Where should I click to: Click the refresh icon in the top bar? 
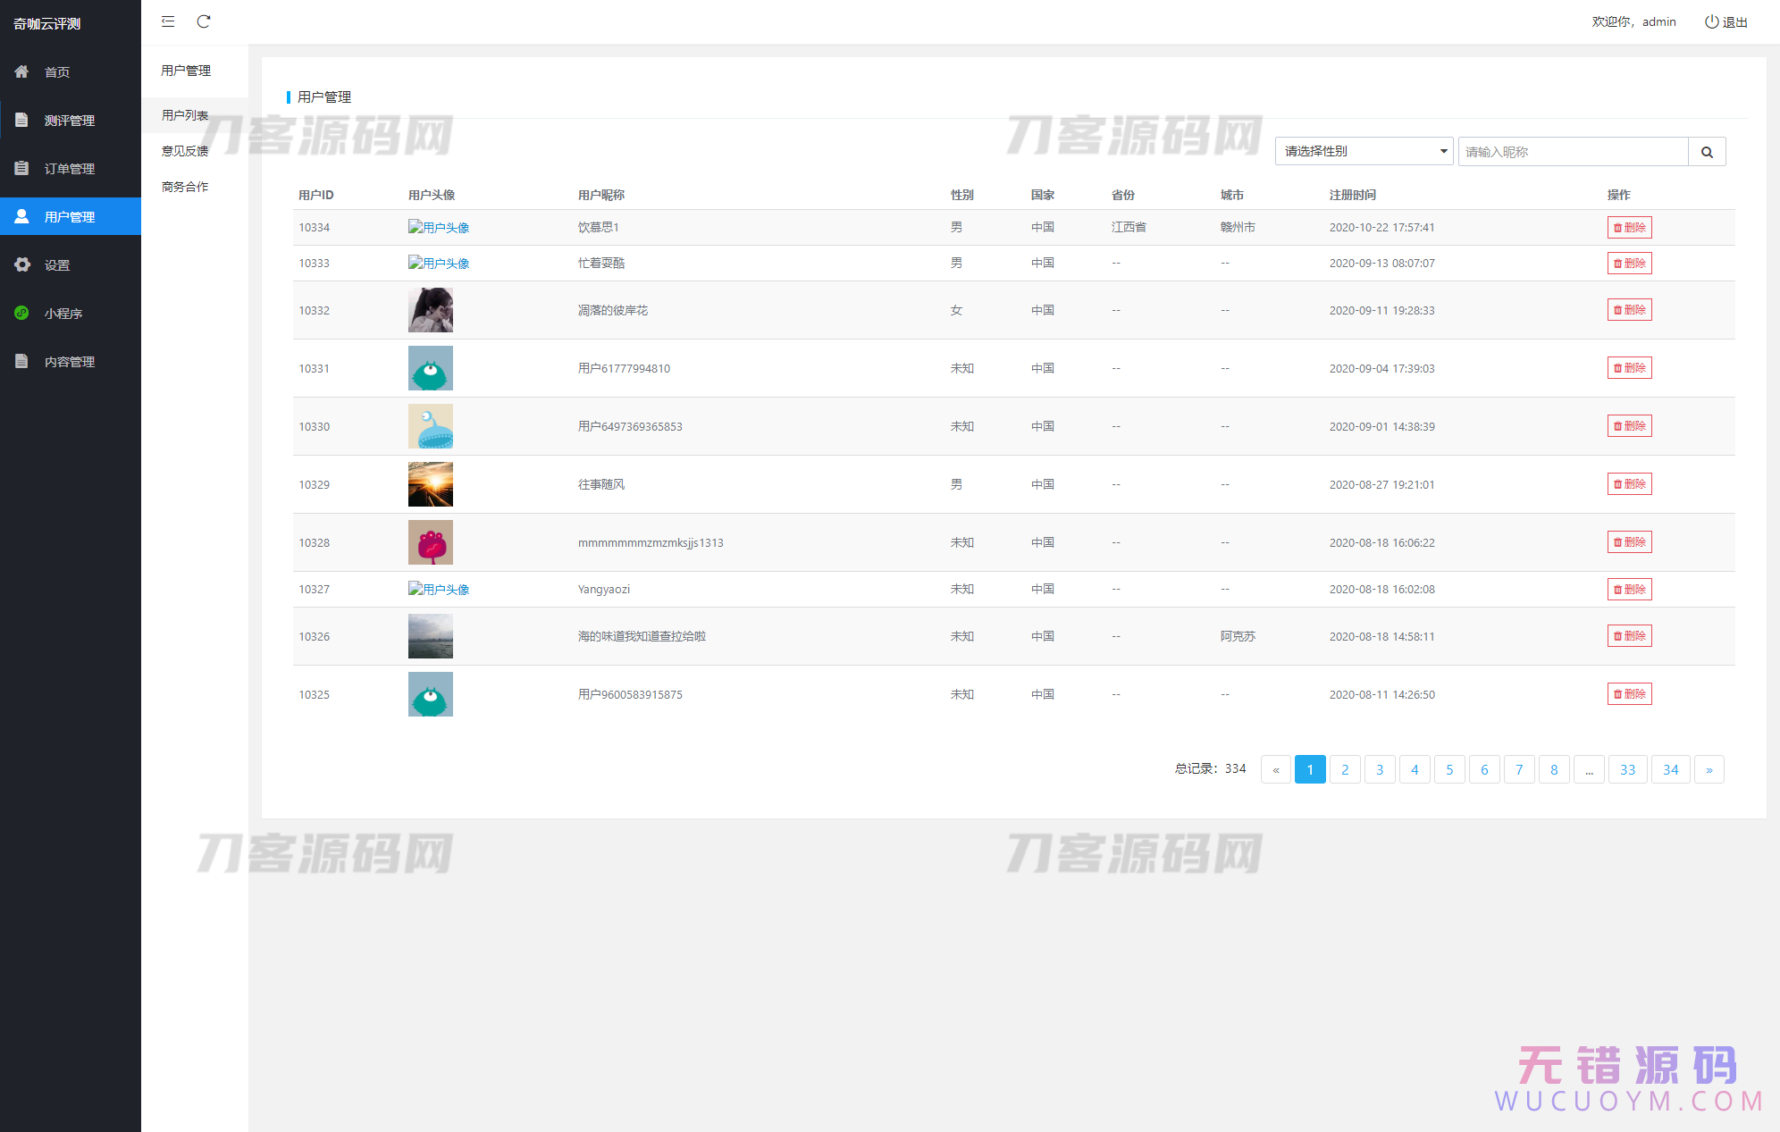point(204,21)
